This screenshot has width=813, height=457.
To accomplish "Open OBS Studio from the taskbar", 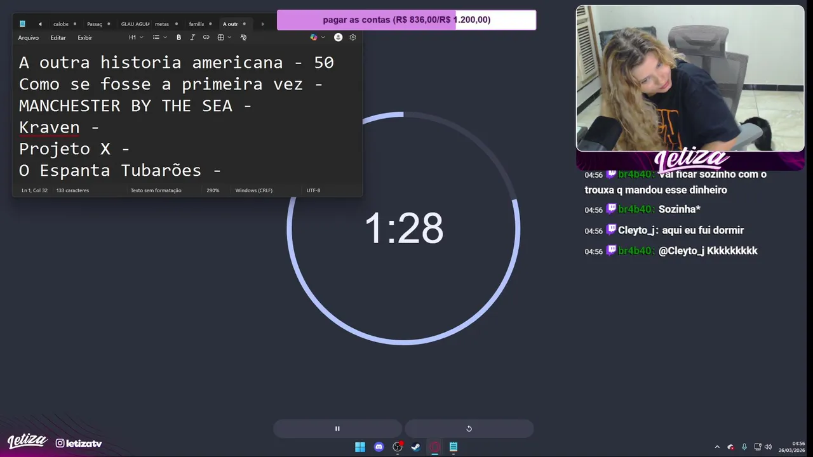I will [x=398, y=447].
